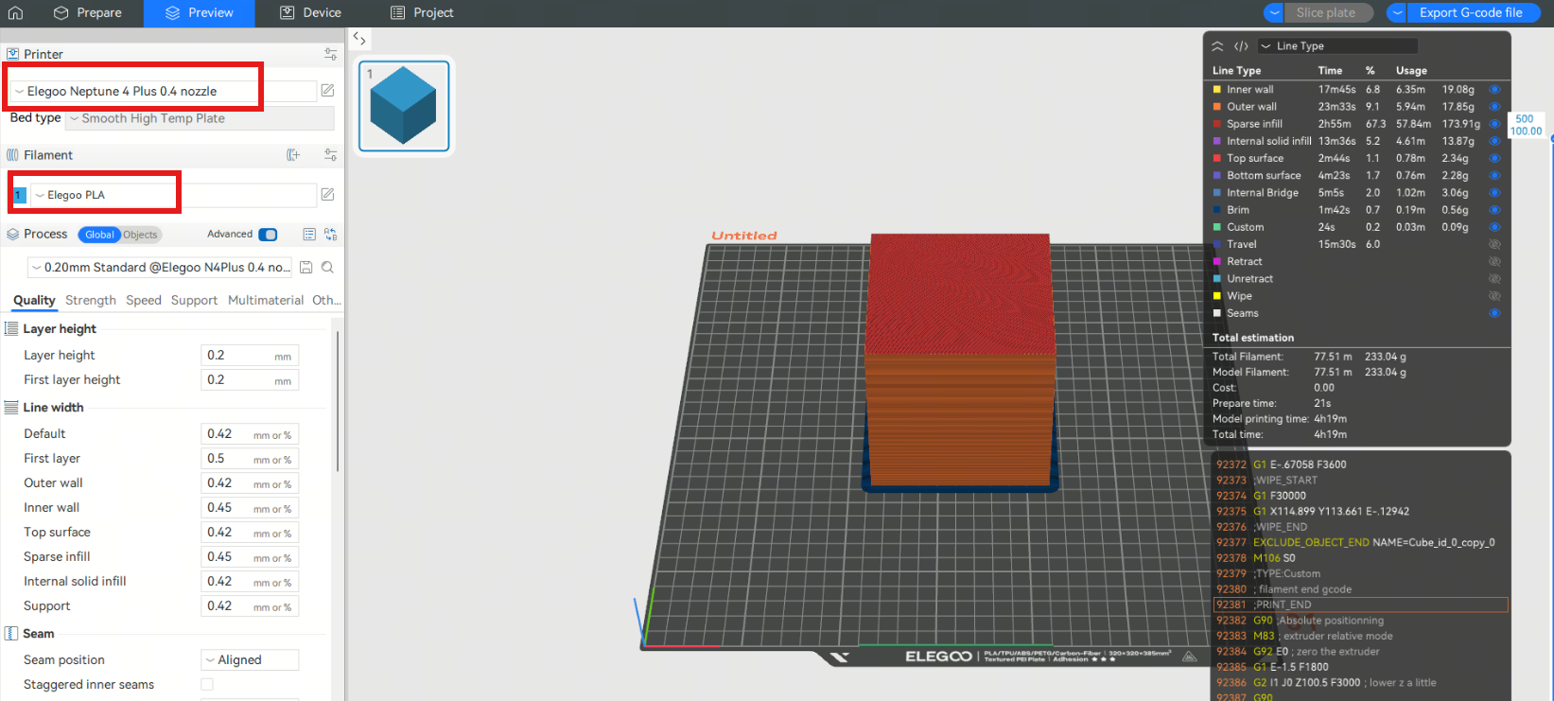This screenshot has height=701, width=1554.
Task: Save the current process preset
Action: point(306,268)
